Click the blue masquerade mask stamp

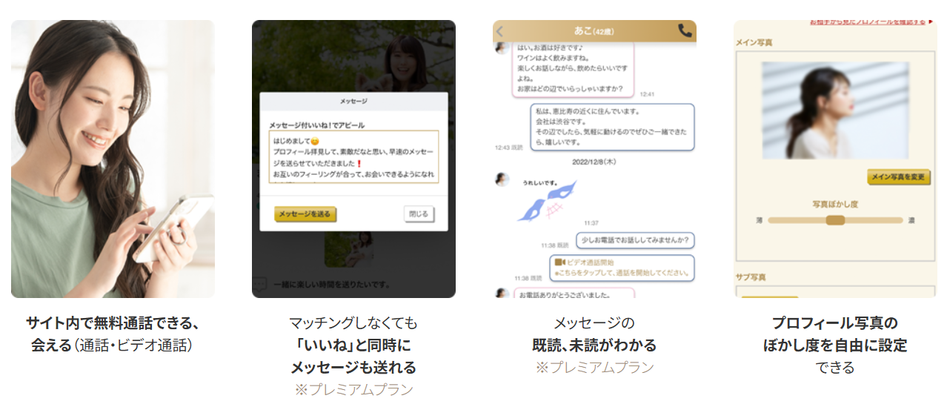coord(543,202)
